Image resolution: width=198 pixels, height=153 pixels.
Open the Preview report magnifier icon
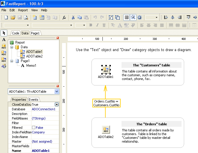(26, 18)
